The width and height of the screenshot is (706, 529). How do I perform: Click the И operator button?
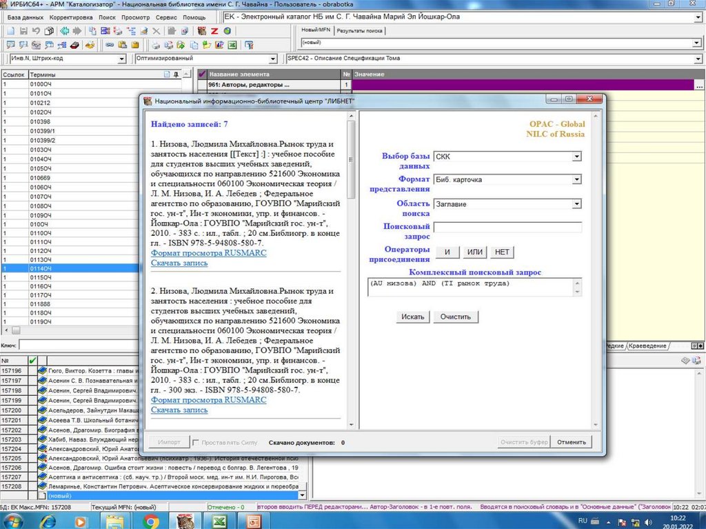[x=447, y=252]
